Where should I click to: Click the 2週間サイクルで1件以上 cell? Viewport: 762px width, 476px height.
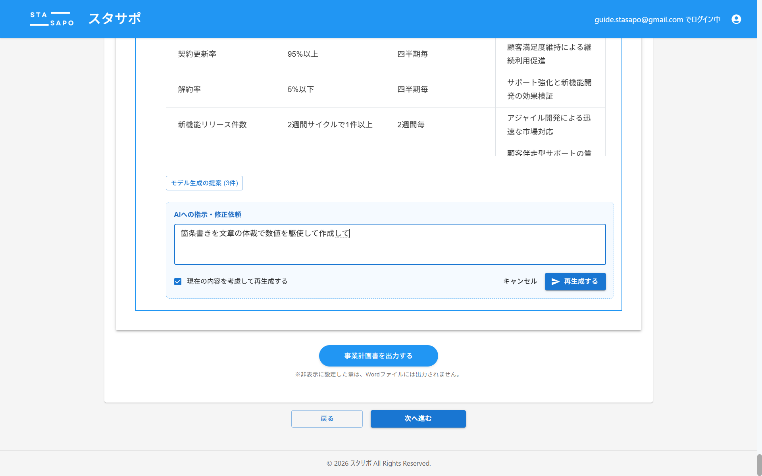330,125
